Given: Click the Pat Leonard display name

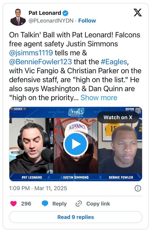Looking at the screenshot, I should coord(45,13).
